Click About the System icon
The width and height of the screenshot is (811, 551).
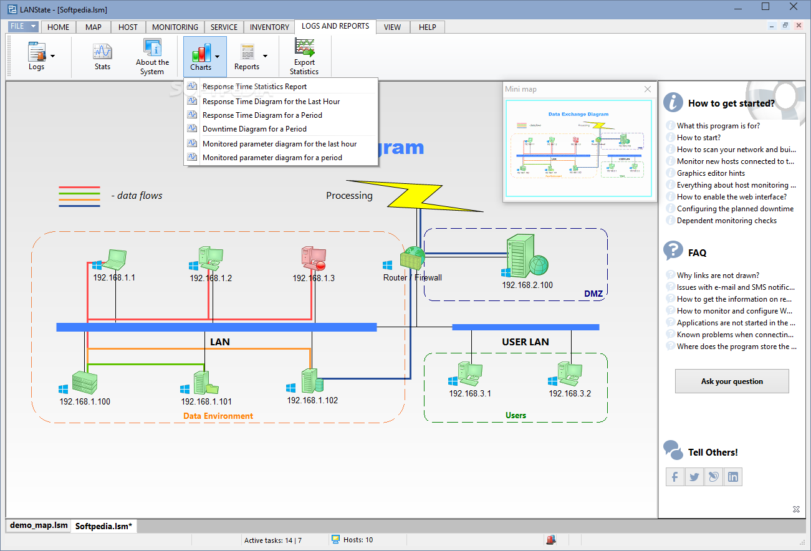(x=152, y=56)
